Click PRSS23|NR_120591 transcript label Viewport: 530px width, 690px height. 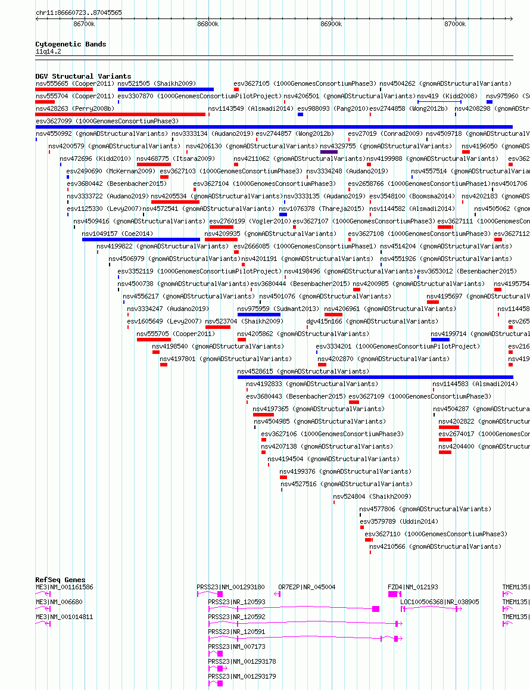(236, 632)
